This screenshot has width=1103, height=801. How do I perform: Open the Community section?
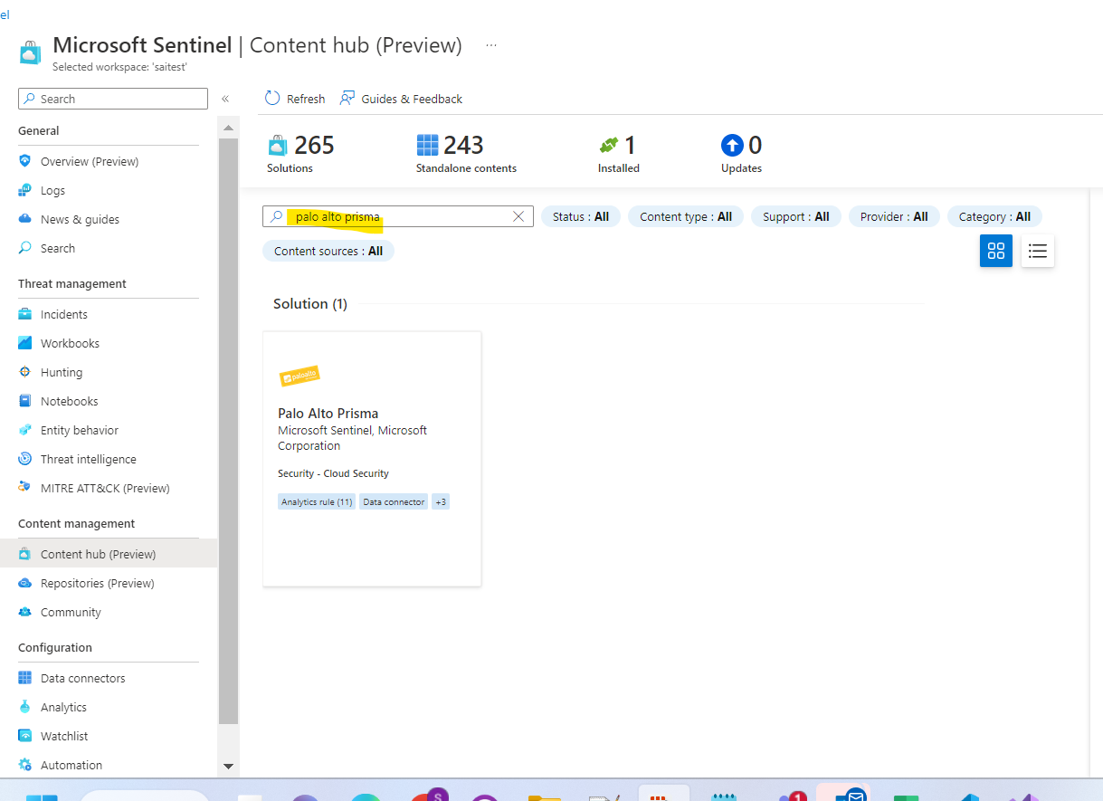[71, 611]
